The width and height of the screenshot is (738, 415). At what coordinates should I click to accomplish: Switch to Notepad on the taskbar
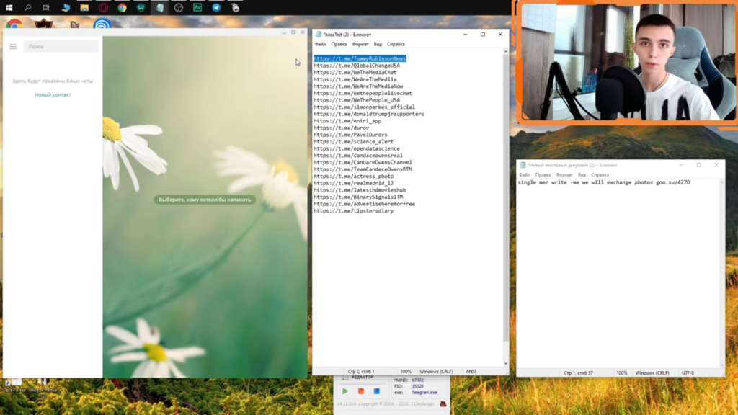[159, 7]
